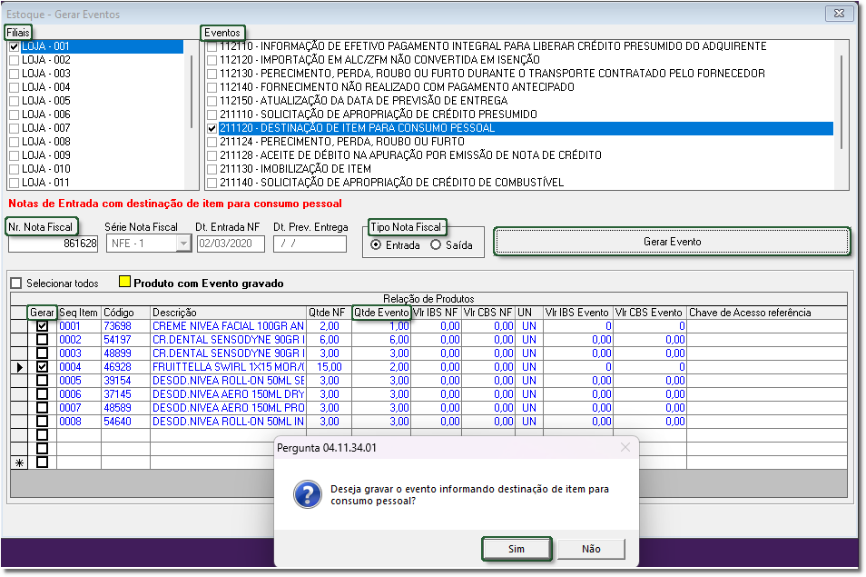Click the Vlr IBS Evento column header
The image size is (866, 577).
(x=577, y=313)
